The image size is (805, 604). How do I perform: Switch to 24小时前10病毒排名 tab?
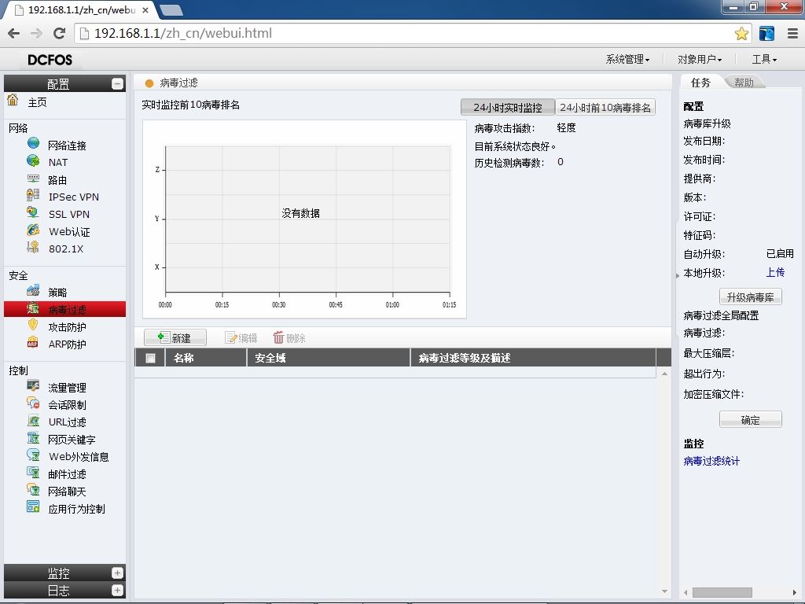tap(605, 107)
